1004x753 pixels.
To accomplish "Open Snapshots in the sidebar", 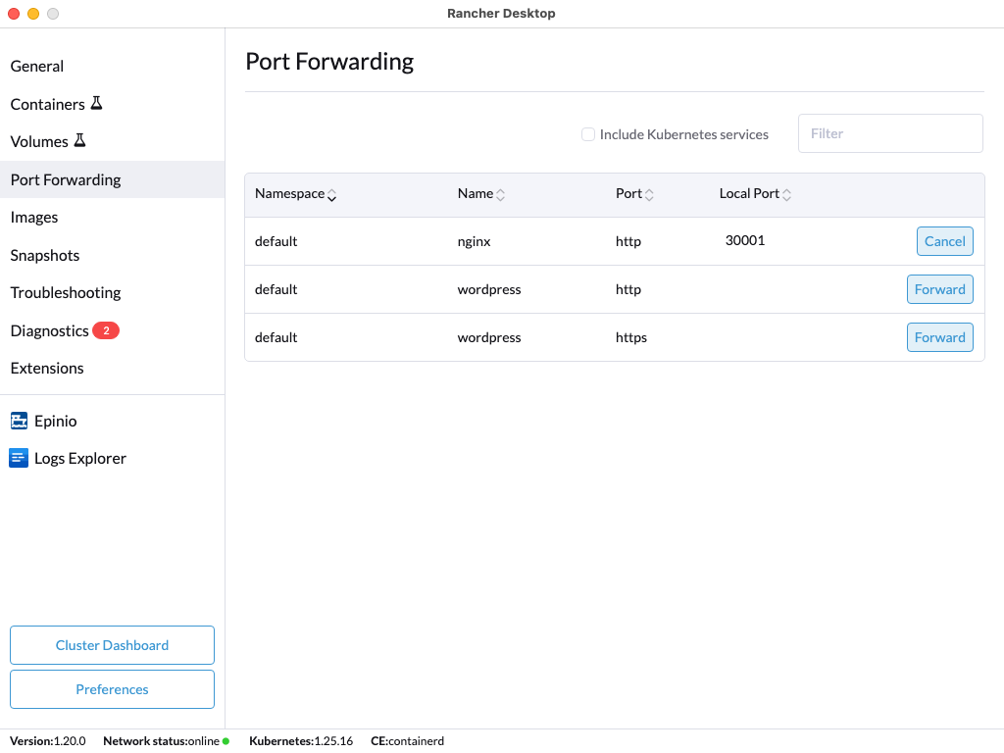I will pyautogui.click(x=44, y=255).
